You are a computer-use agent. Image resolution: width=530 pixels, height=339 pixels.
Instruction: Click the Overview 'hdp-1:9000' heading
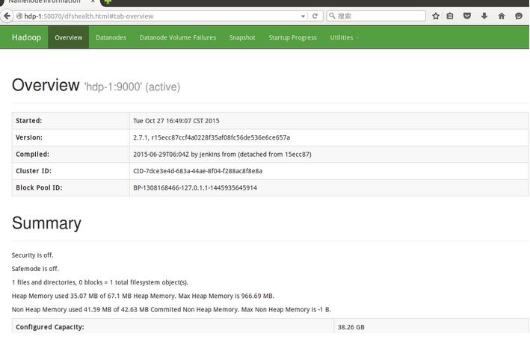coord(96,85)
